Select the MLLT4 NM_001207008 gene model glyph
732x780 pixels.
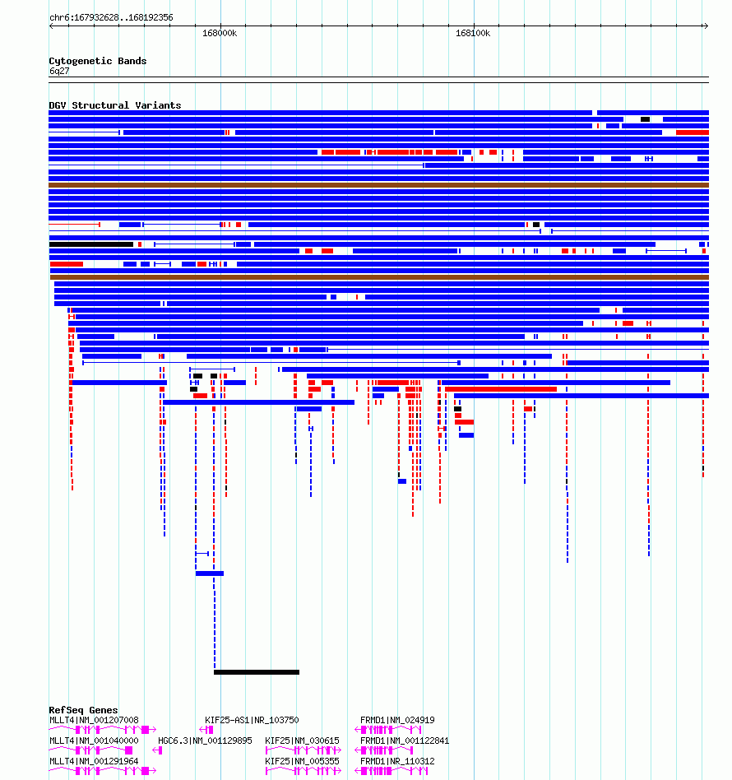click(x=103, y=730)
